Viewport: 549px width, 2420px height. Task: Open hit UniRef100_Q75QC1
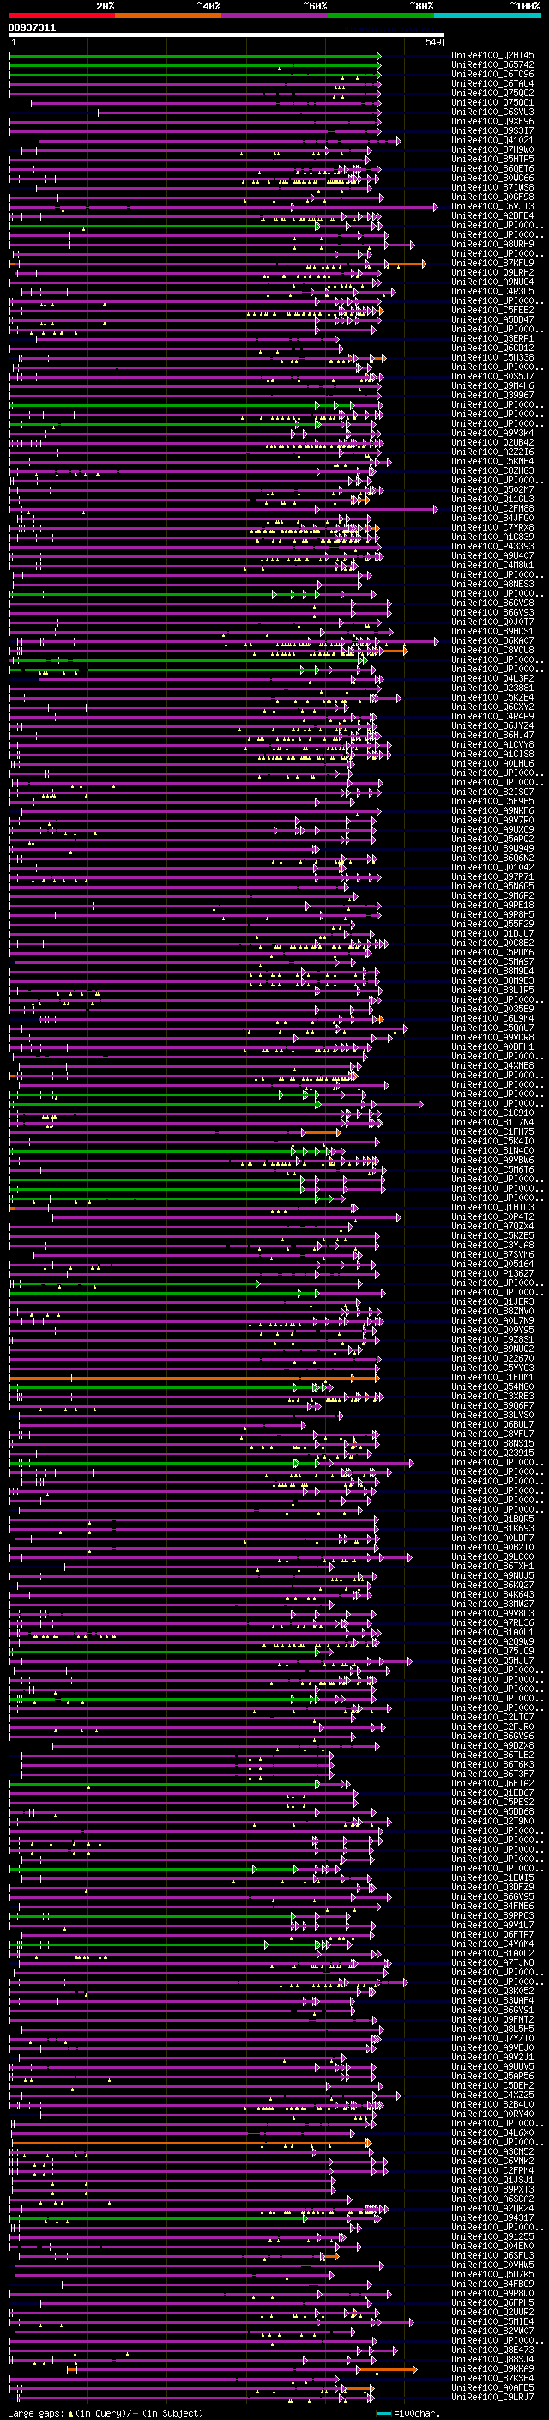[492, 102]
